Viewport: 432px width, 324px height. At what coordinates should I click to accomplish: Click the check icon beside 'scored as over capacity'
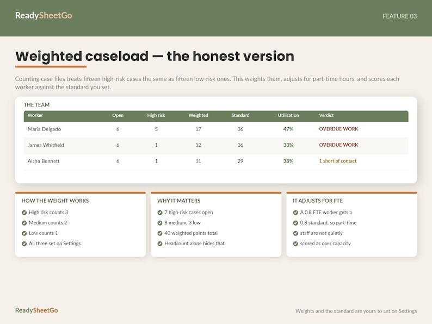(x=295, y=244)
